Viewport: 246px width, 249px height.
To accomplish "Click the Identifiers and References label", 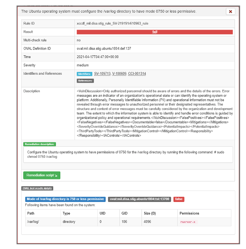I will coord(43,74).
